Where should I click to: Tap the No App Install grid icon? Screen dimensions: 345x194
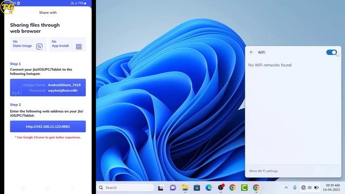[x=79, y=46]
